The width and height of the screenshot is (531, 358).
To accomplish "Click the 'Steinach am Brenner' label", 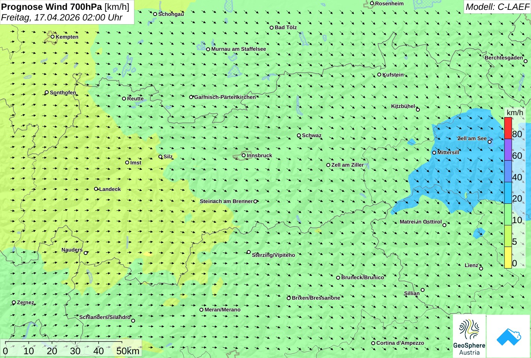I will [x=226, y=201].
